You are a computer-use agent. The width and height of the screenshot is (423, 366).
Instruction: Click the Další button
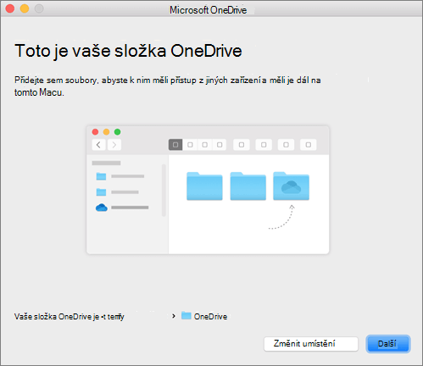[x=388, y=344]
